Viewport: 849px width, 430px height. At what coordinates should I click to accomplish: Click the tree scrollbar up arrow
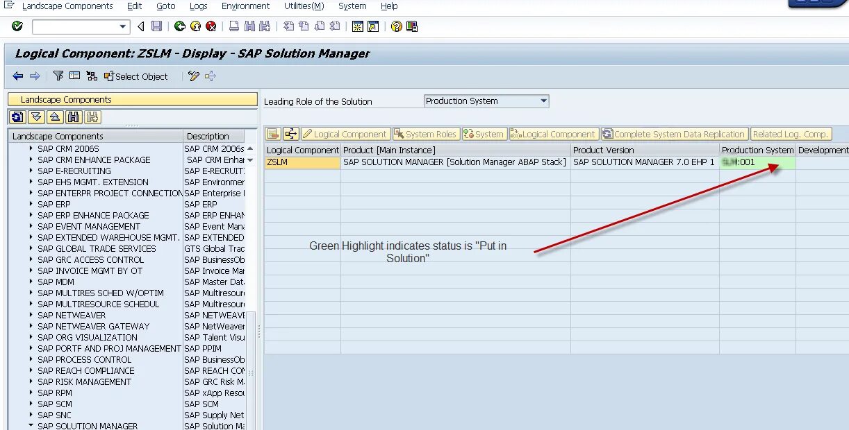[250, 149]
